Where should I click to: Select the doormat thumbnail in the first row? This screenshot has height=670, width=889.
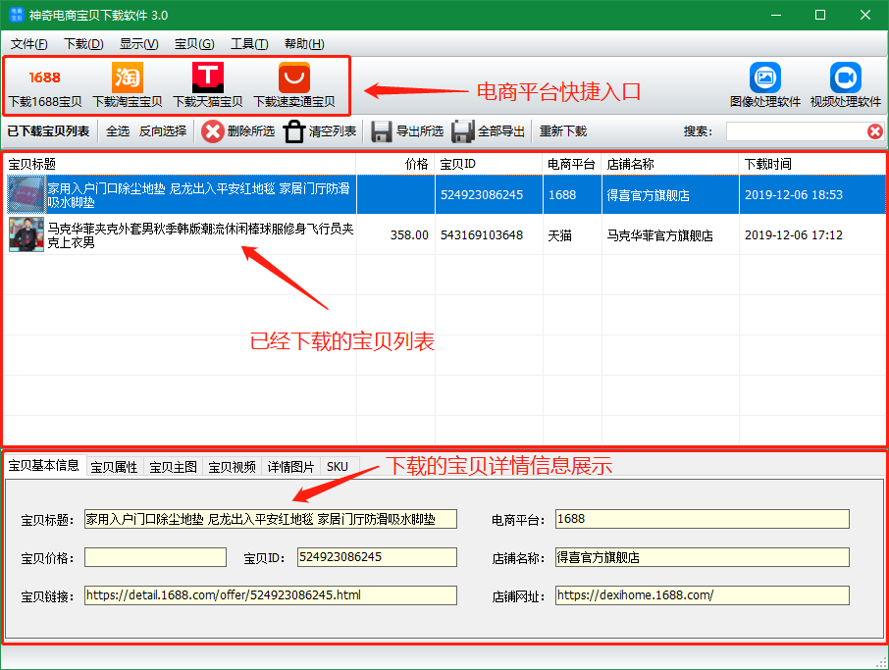26,194
